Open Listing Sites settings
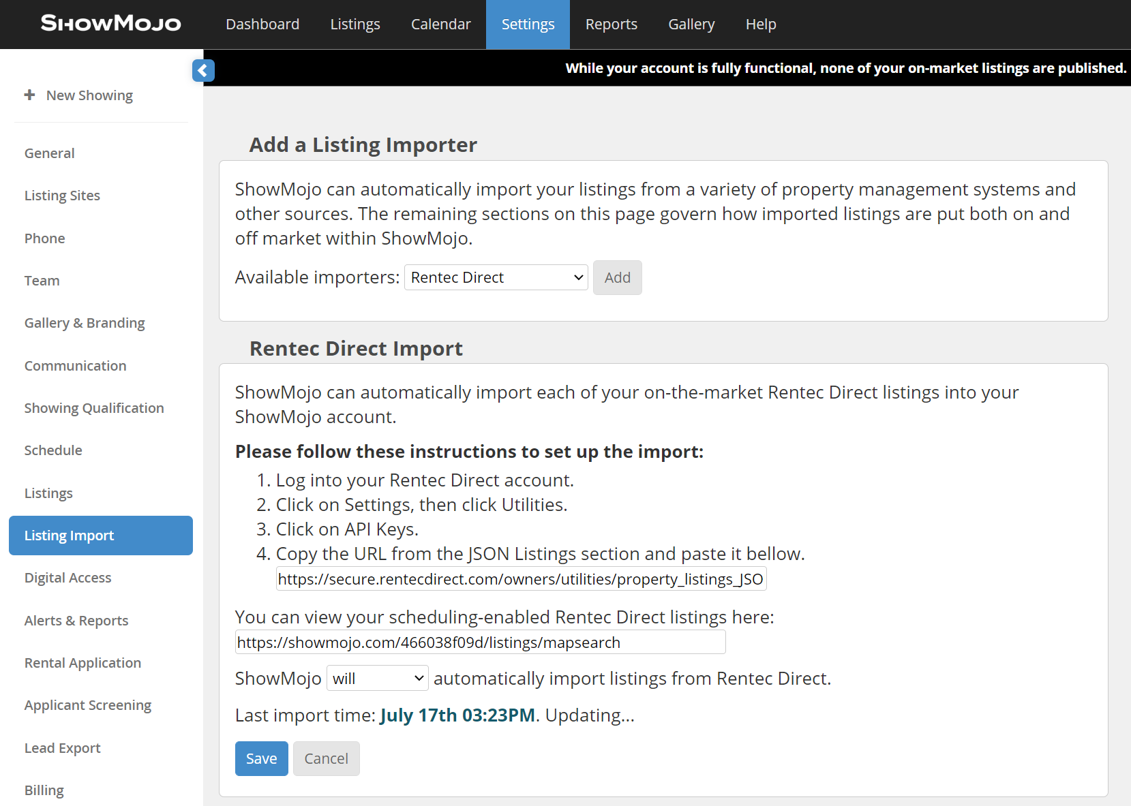The width and height of the screenshot is (1131, 806). coord(62,196)
